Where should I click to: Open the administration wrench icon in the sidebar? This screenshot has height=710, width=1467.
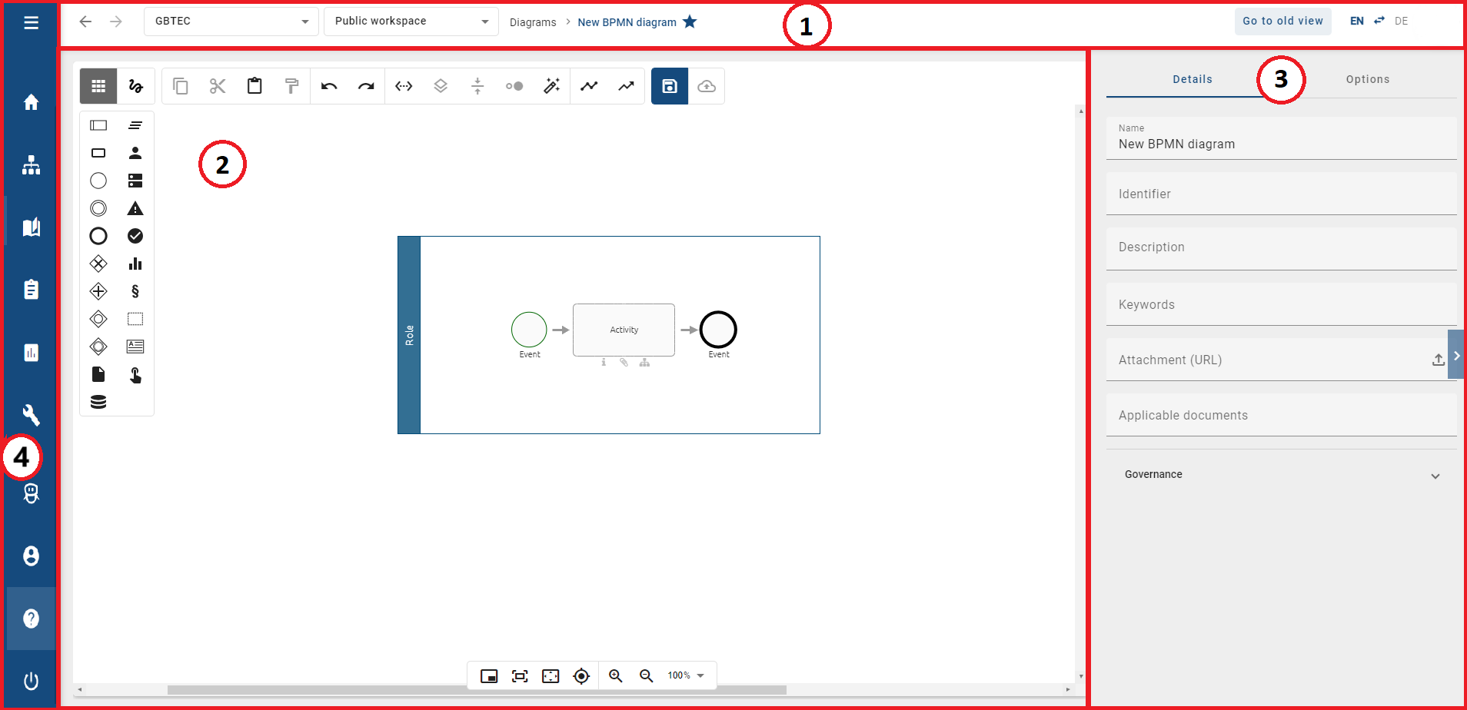coord(31,415)
